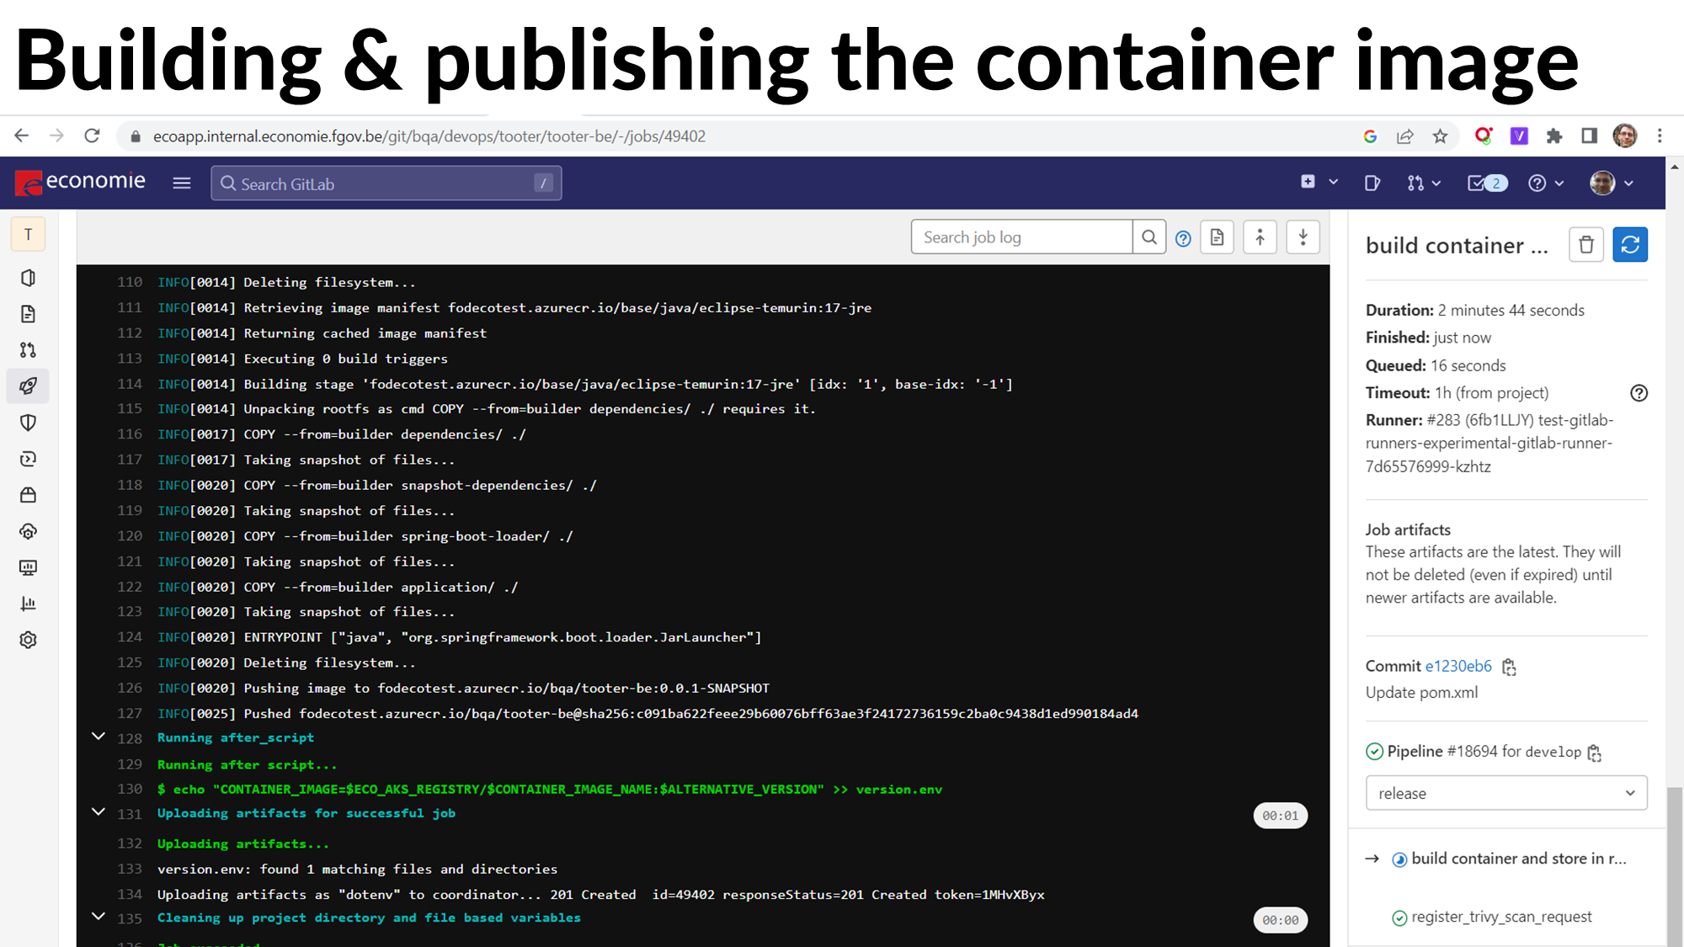The height and width of the screenshot is (947, 1684).
Task: Open commit e1230eb6 link
Action: click(1458, 666)
